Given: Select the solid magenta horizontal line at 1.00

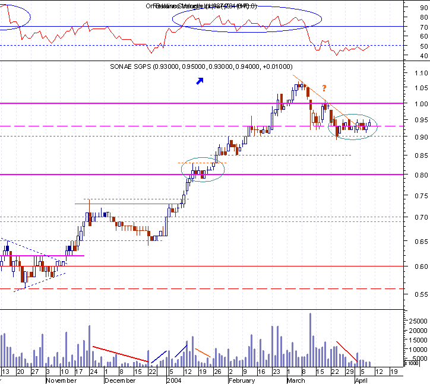Looking at the screenshot, I should (x=201, y=103).
